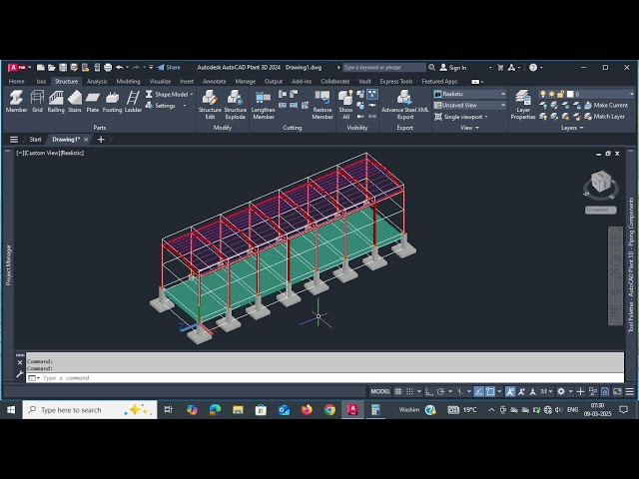Open the Project Manager side panel

coord(9,264)
